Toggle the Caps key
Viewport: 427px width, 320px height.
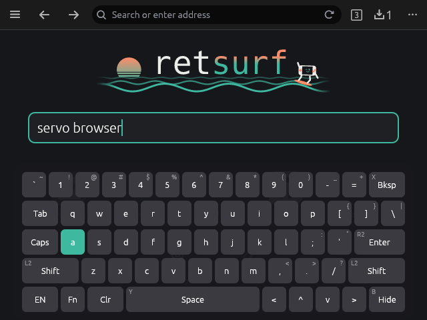[40, 242]
